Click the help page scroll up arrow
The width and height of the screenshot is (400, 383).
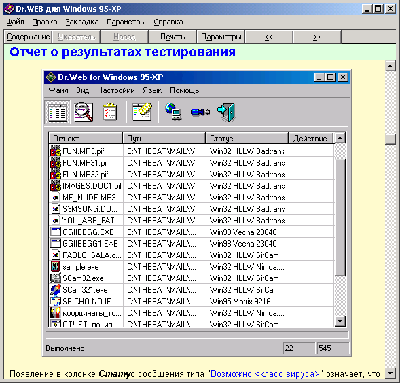(390, 67)
